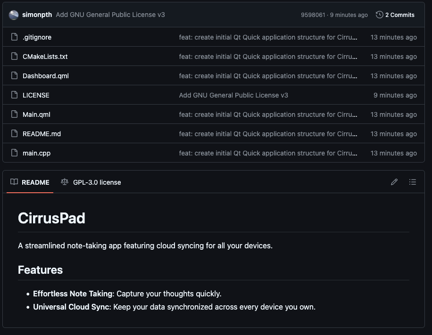
Task: Open the latest commit message link in header
Action: click(110, 15)
